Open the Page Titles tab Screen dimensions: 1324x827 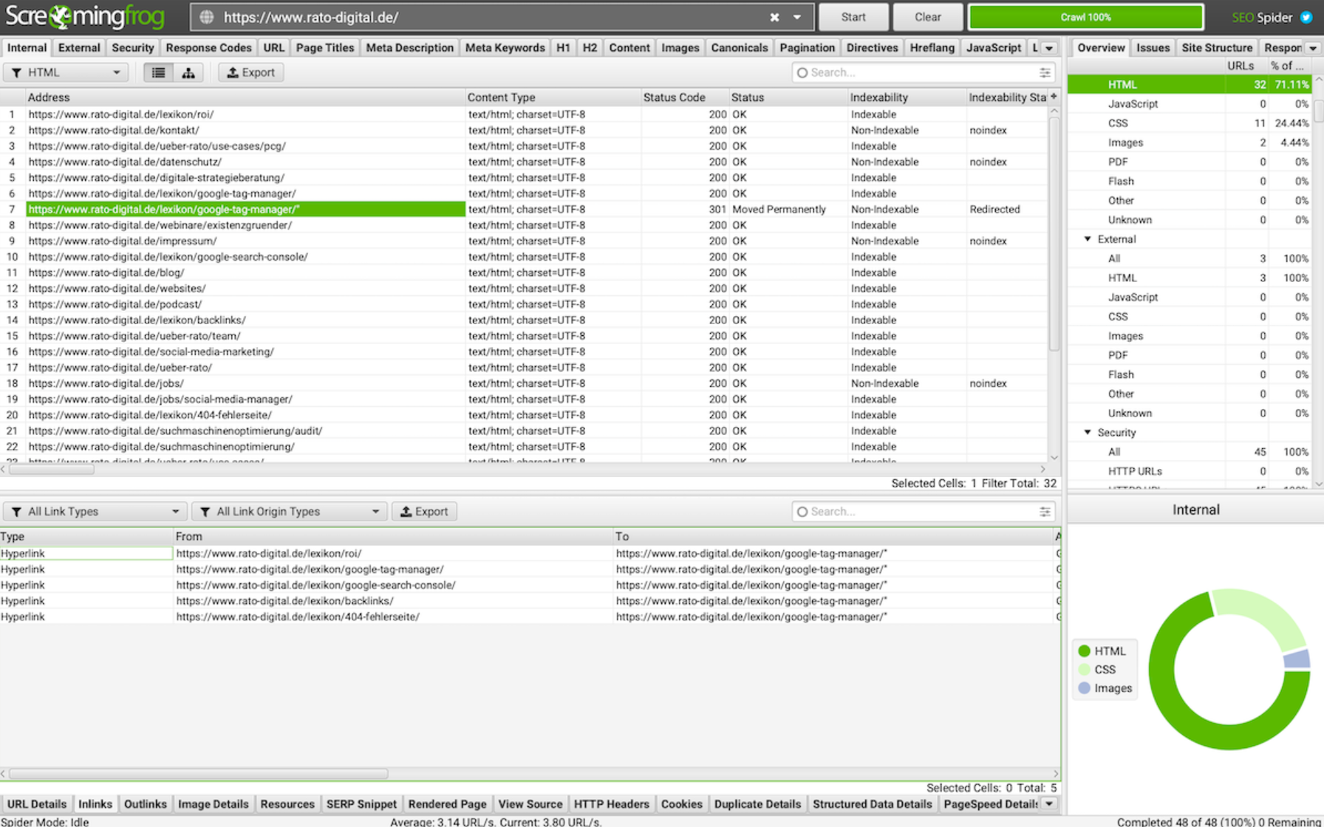click(x=325, y=47)
